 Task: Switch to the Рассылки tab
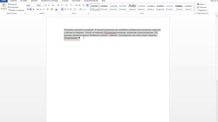pos(76,1)
